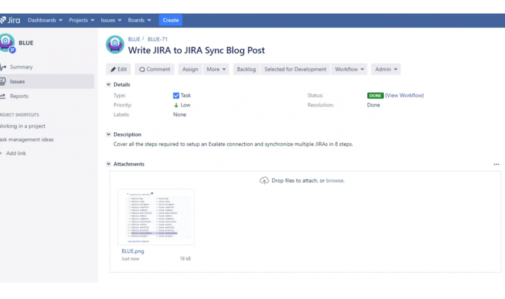Open the Issues dropdown in top bar
Image resolution: width=505 pixels, height=299 pixels.
(x=111, y=20)
